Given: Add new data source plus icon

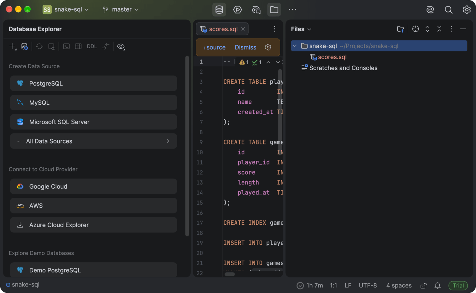Looking at the screenshot, I should click(13, 46).
